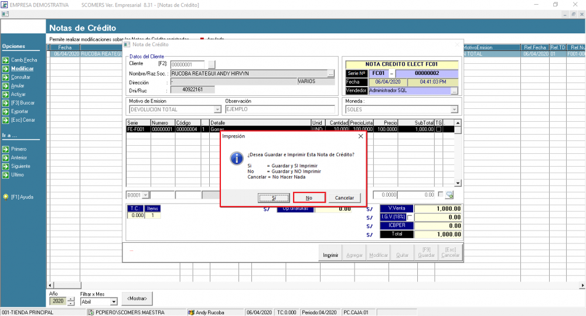586x316 pixels.
Task: Click the Anular arrow icon
Action: tap(6, 86)
